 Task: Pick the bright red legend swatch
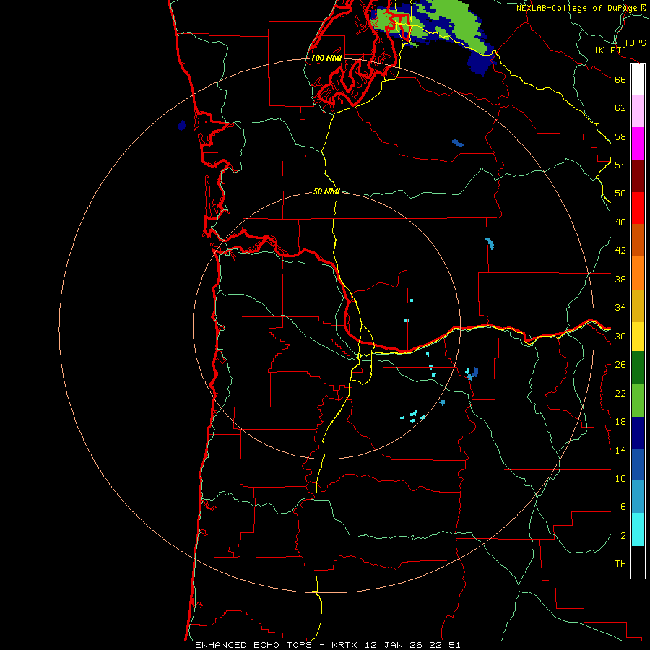pyautogui.click(x=638, y=208)
